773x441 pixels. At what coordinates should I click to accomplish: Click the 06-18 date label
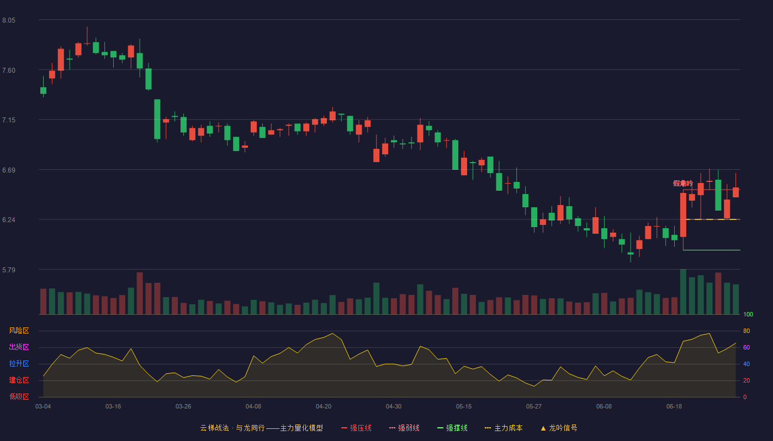[x=674, y=406]
